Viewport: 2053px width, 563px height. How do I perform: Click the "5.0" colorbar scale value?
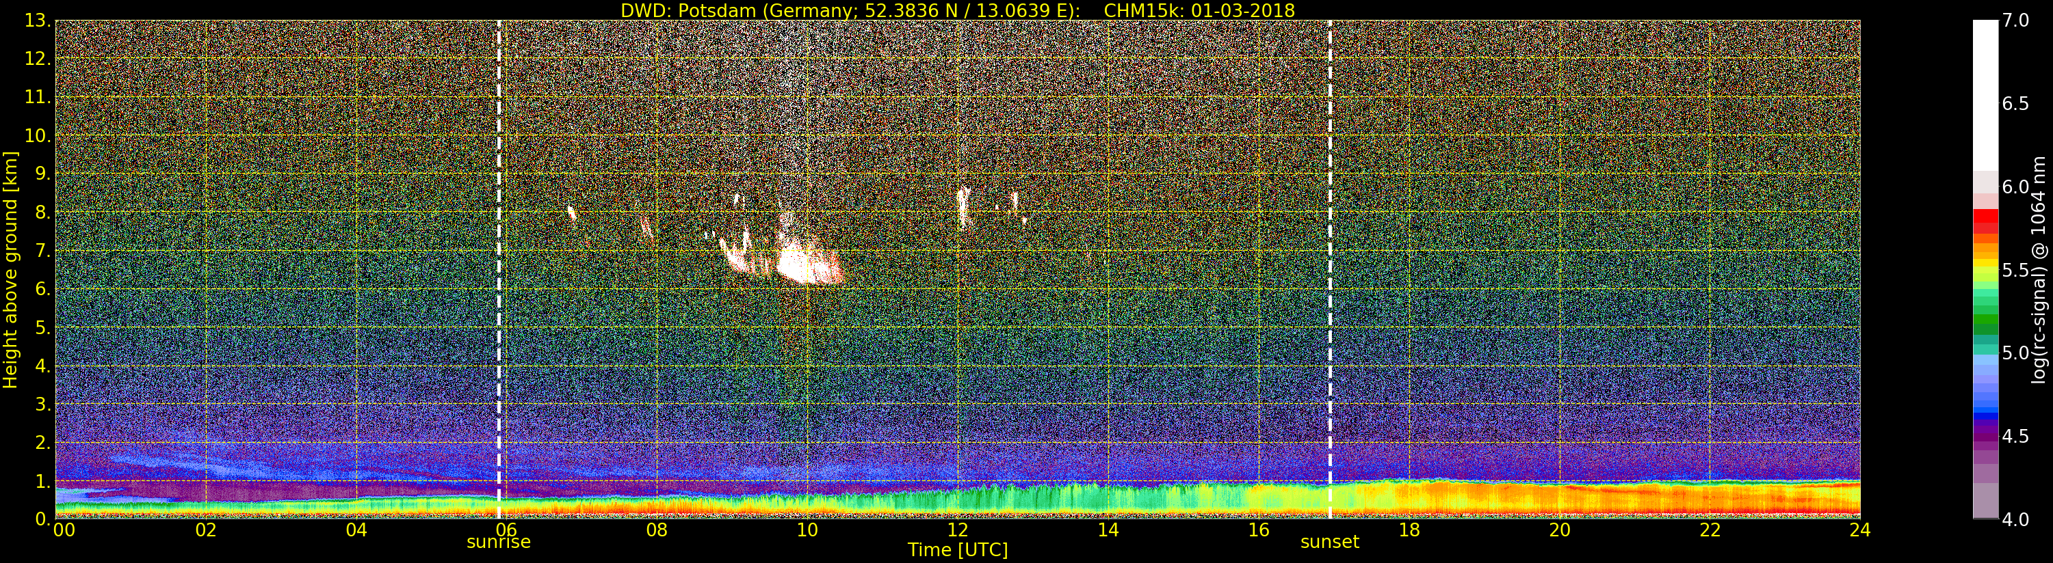(x=2015, y=353)
